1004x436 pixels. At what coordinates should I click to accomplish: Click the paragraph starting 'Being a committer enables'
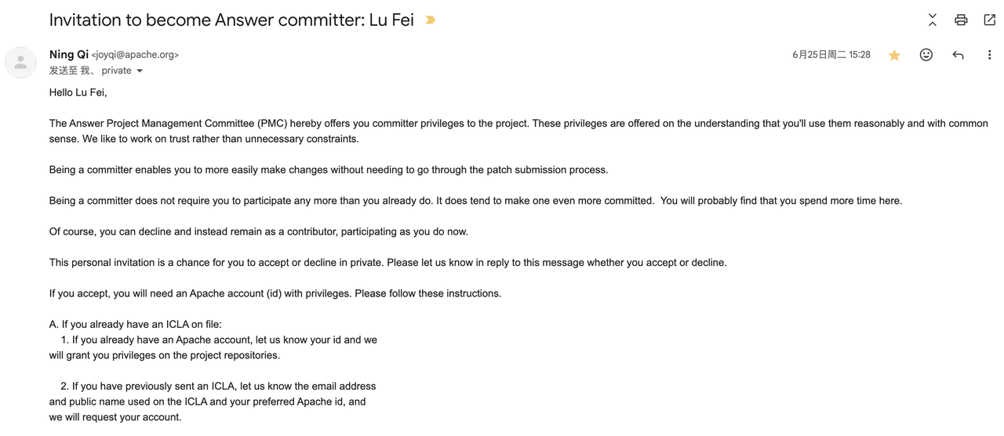point(329,169)
